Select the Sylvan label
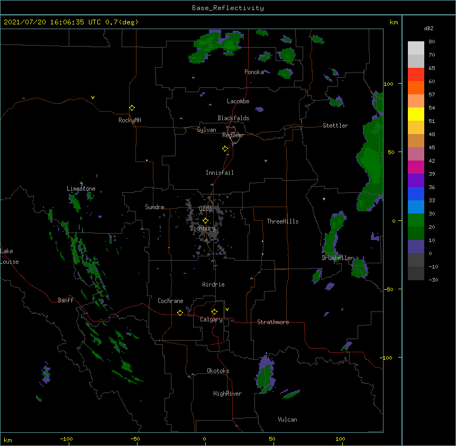Viewport: 456px width, 446px height. pos(206,130)
